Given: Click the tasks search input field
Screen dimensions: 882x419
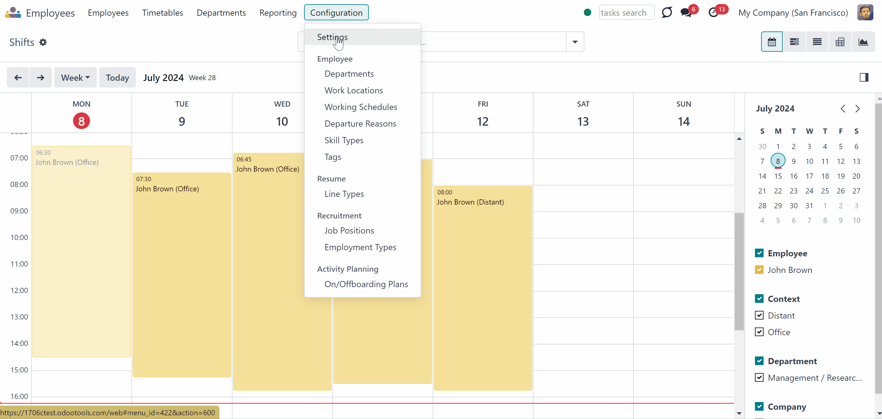Looking at the screenshot, I should [626, 13].
